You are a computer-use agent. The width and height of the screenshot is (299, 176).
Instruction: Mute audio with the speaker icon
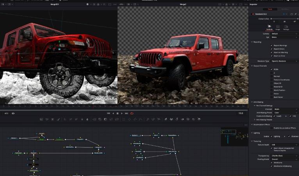13,113
